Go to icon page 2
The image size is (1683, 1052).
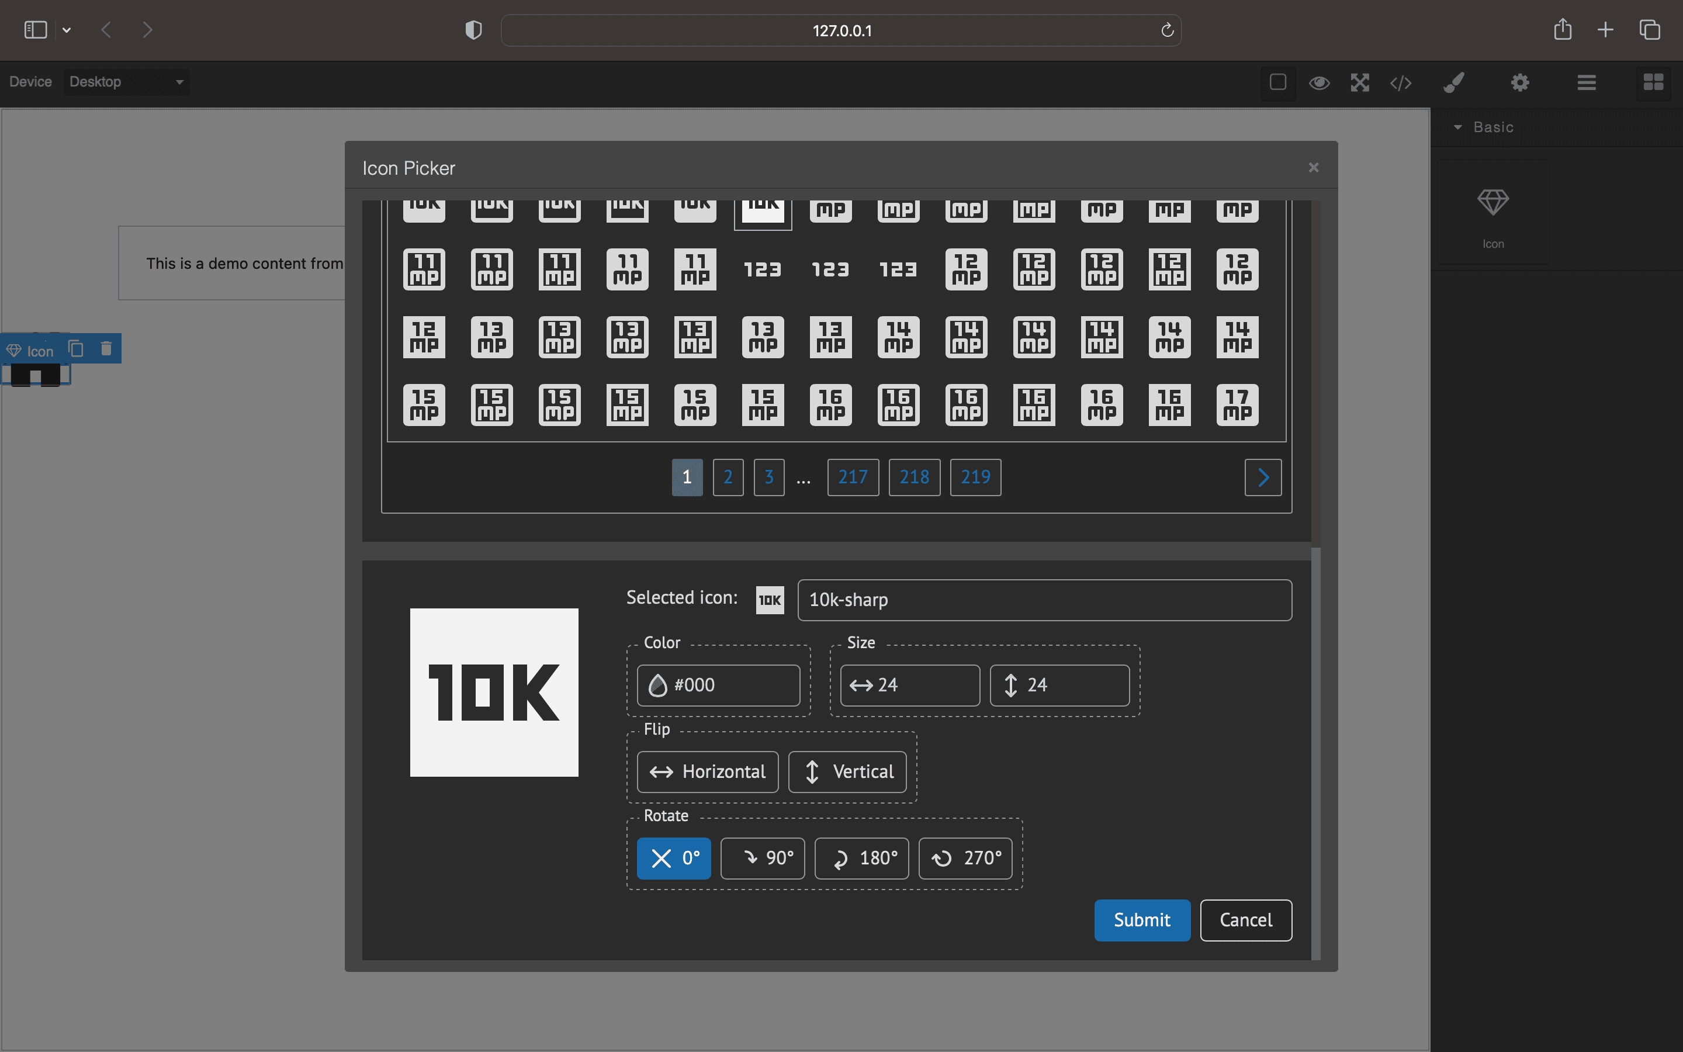728,477
